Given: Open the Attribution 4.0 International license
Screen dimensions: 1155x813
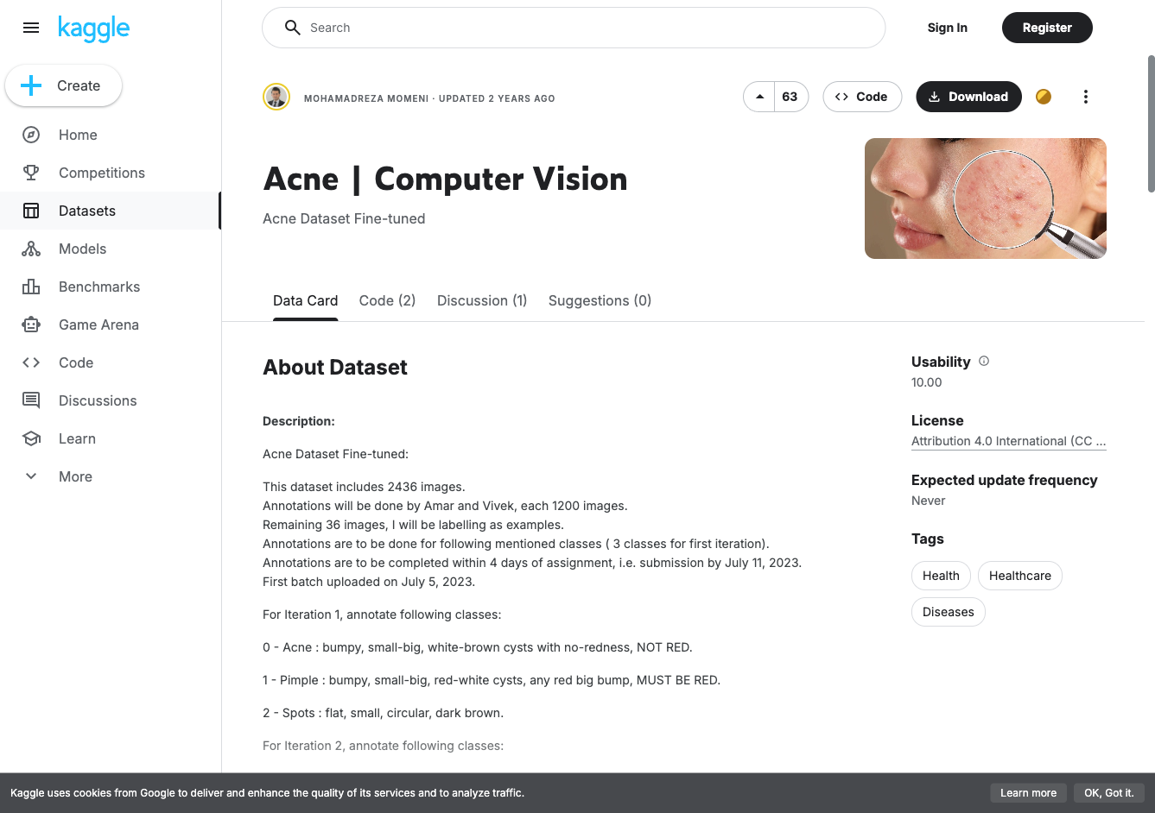Looking at the screenshot, I should pos(1008,441).
